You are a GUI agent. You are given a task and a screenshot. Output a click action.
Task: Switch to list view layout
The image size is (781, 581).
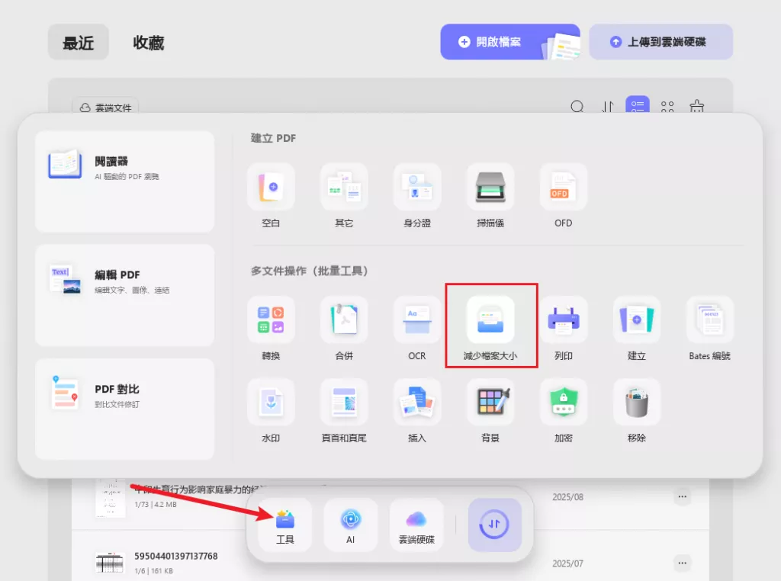point(638,105)
